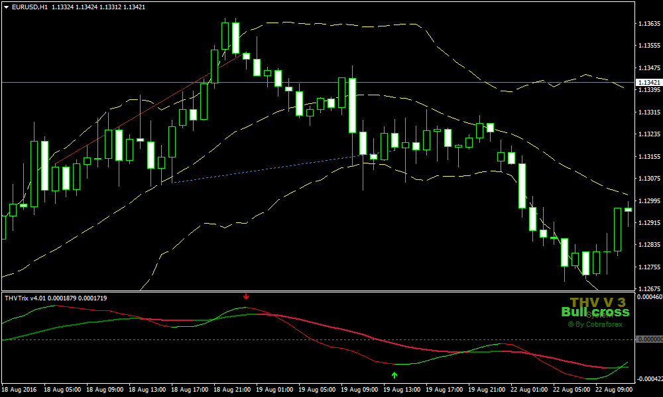Click the 1.12675 price scale label
Image resolution: width=663 pixels, height=397 pixels.
point(648,289)
